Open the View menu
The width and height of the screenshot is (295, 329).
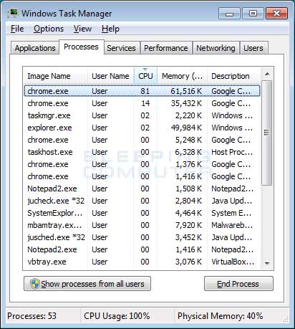(82, 29)
